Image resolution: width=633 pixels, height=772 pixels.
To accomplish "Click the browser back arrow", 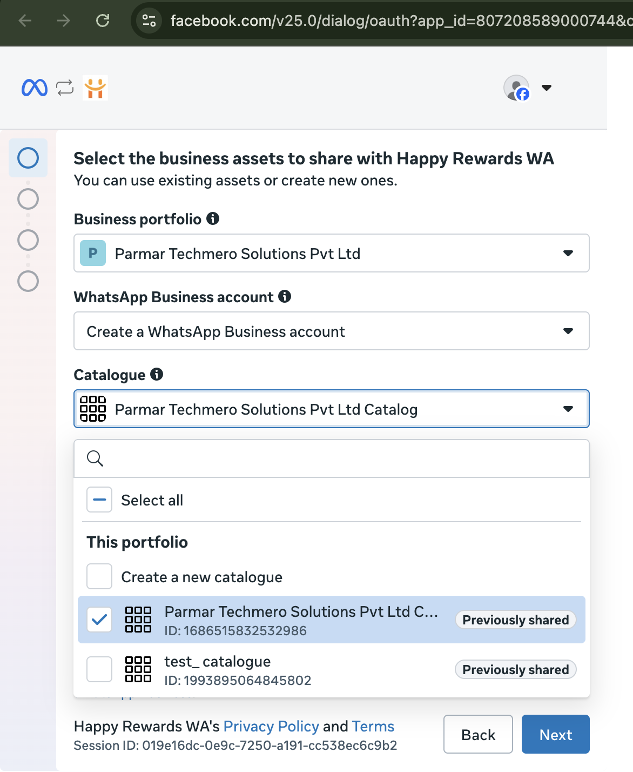I will pyautogui.click(x=25, y=21).
